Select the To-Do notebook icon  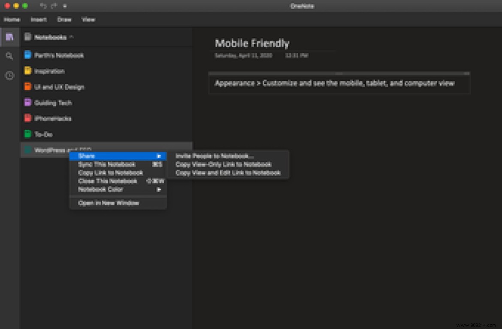click(x=28, y=134)
